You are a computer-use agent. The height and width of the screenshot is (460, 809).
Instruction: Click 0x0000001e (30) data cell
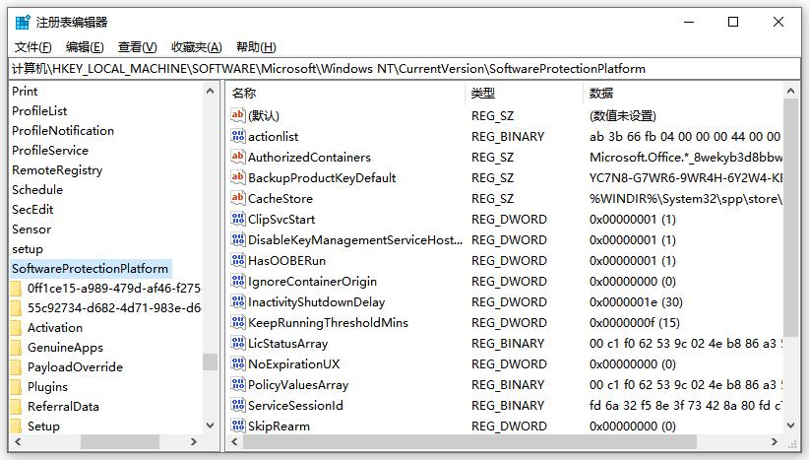pyautogui.click(x=636, y=301)
